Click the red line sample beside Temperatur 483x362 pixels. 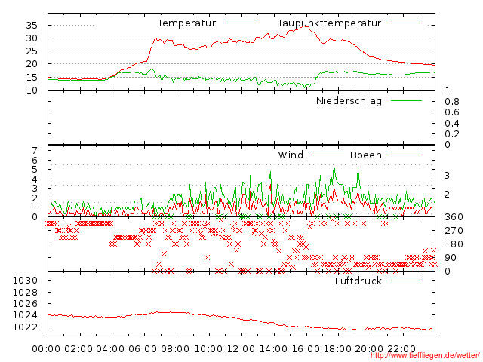pyautogui.click(x=240, y=23)
